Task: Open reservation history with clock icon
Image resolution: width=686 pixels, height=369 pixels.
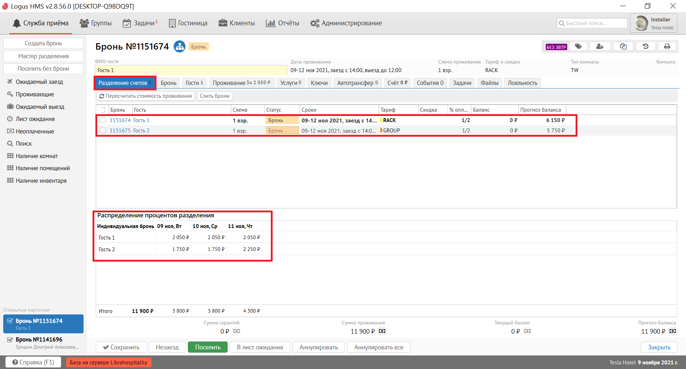Action: [645, 47]
